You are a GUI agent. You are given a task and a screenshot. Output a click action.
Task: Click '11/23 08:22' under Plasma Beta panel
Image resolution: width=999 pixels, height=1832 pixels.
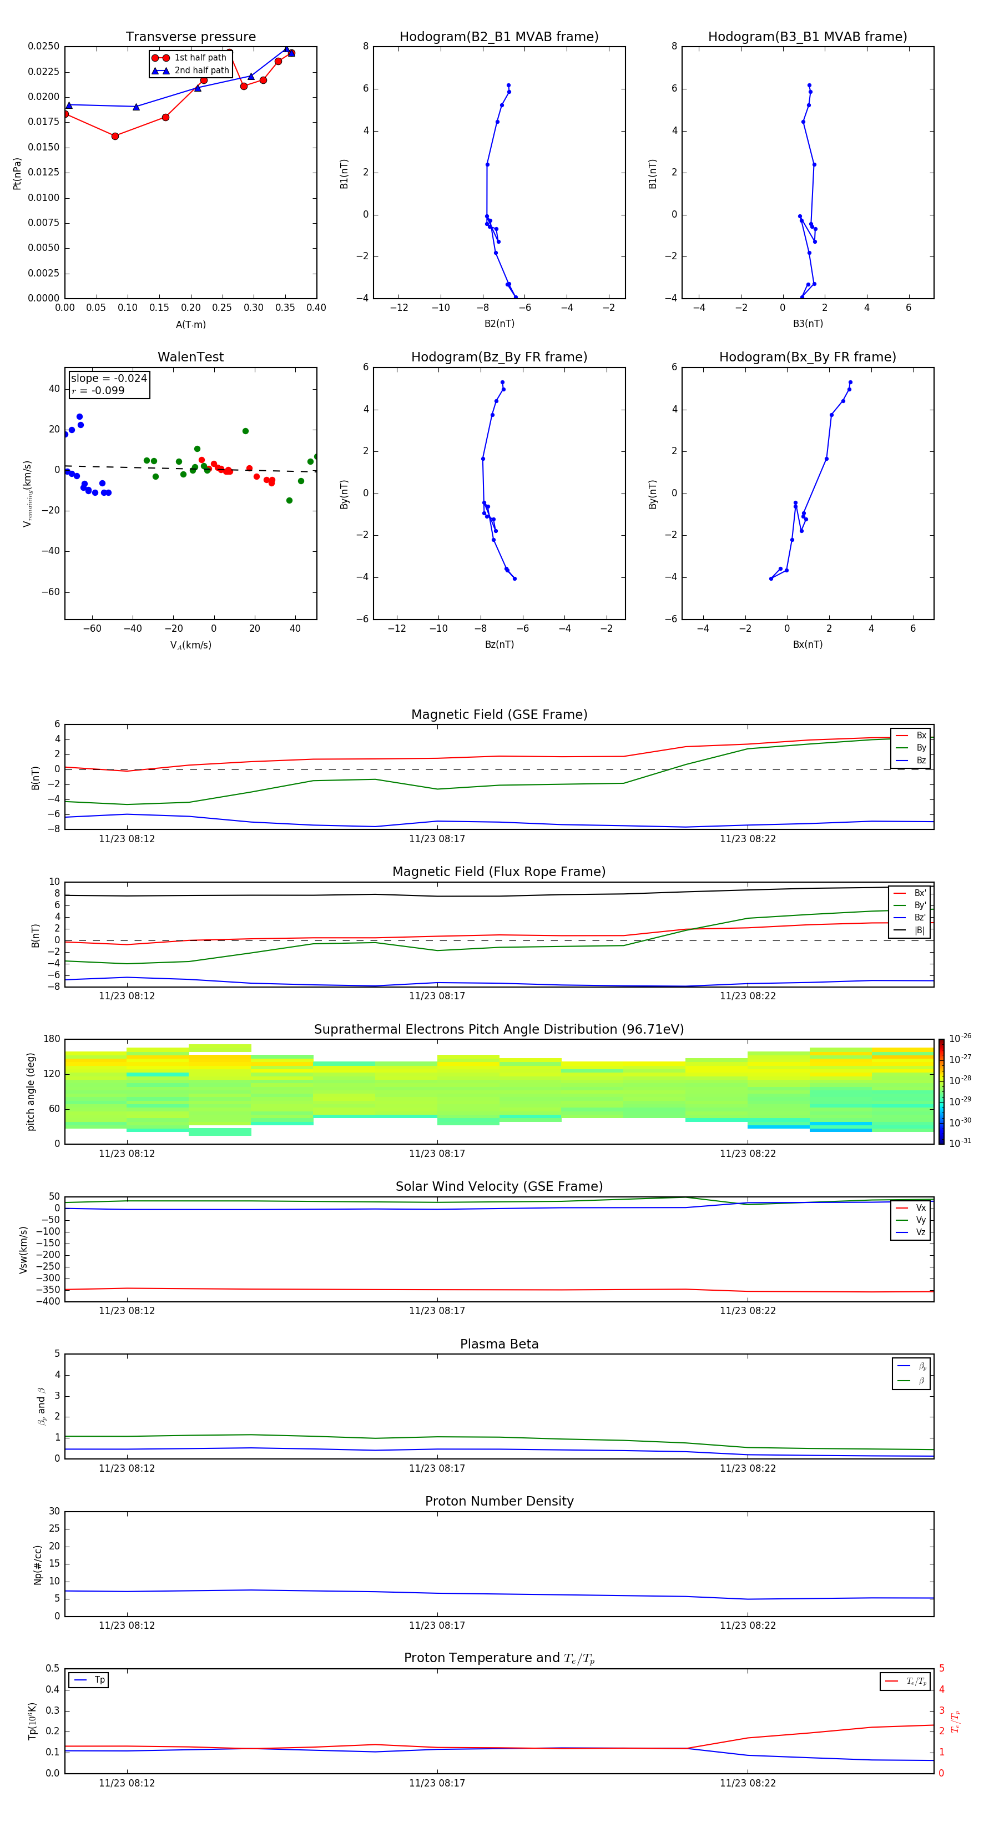(x=747, y=1468)
